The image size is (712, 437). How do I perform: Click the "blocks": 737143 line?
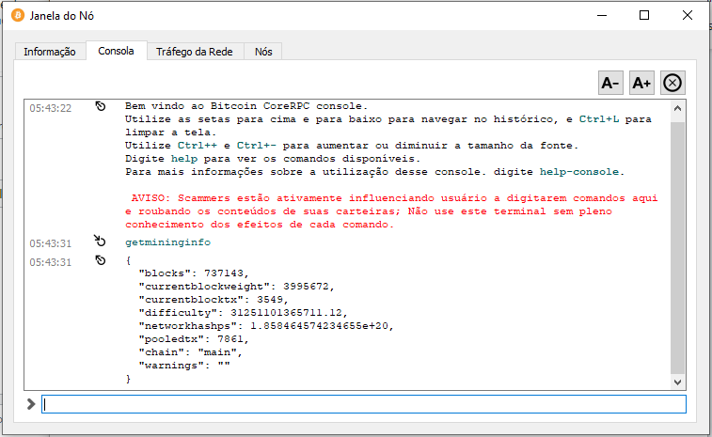tap(194, 273)
